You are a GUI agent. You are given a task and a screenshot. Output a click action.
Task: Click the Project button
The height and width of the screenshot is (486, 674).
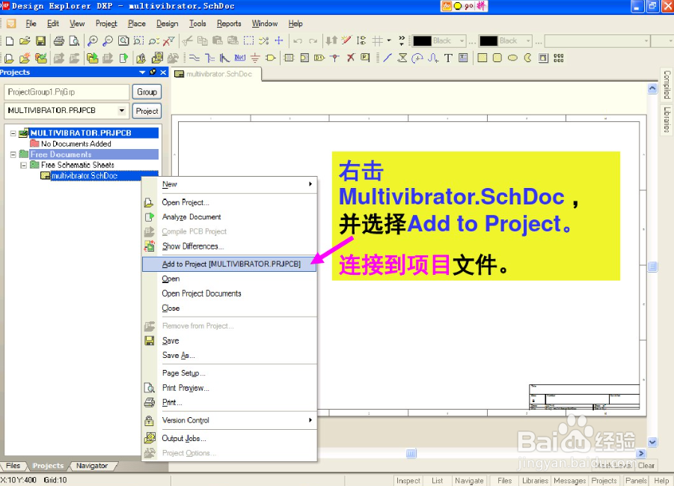click(147, 111)
